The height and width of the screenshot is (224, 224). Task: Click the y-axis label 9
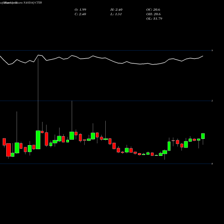coord(212,51)
